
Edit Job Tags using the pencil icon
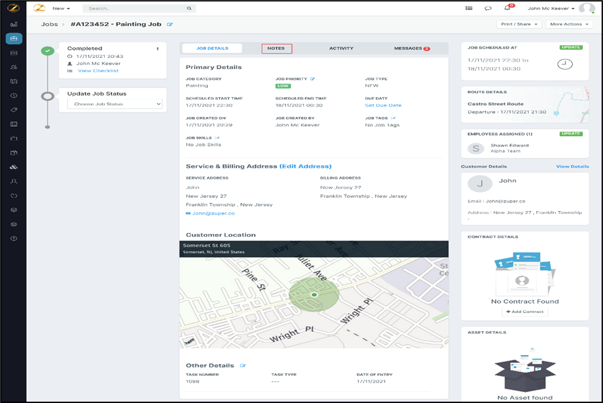coord(393,118)
